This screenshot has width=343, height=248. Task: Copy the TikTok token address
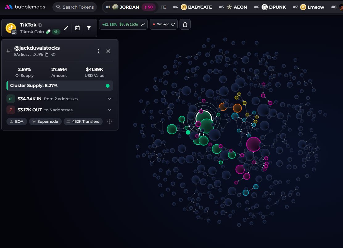click(40, 25)
